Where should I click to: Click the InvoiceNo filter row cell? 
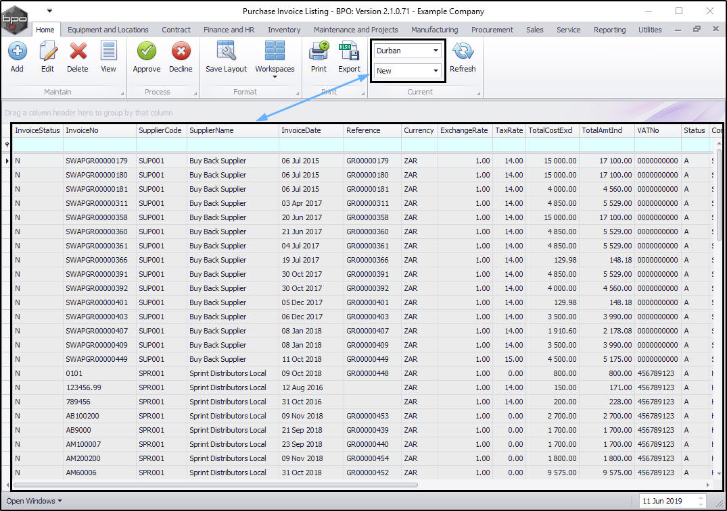coord(99,145)
